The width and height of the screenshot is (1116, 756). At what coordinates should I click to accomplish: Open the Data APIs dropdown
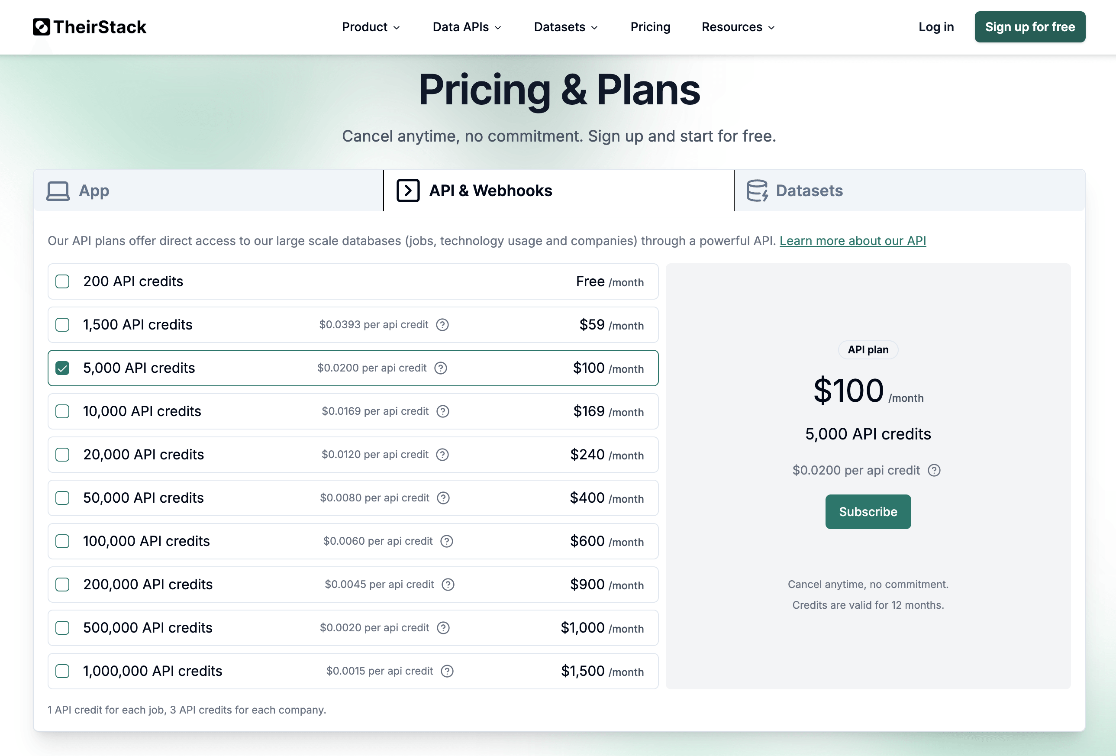tap(466, 27)
